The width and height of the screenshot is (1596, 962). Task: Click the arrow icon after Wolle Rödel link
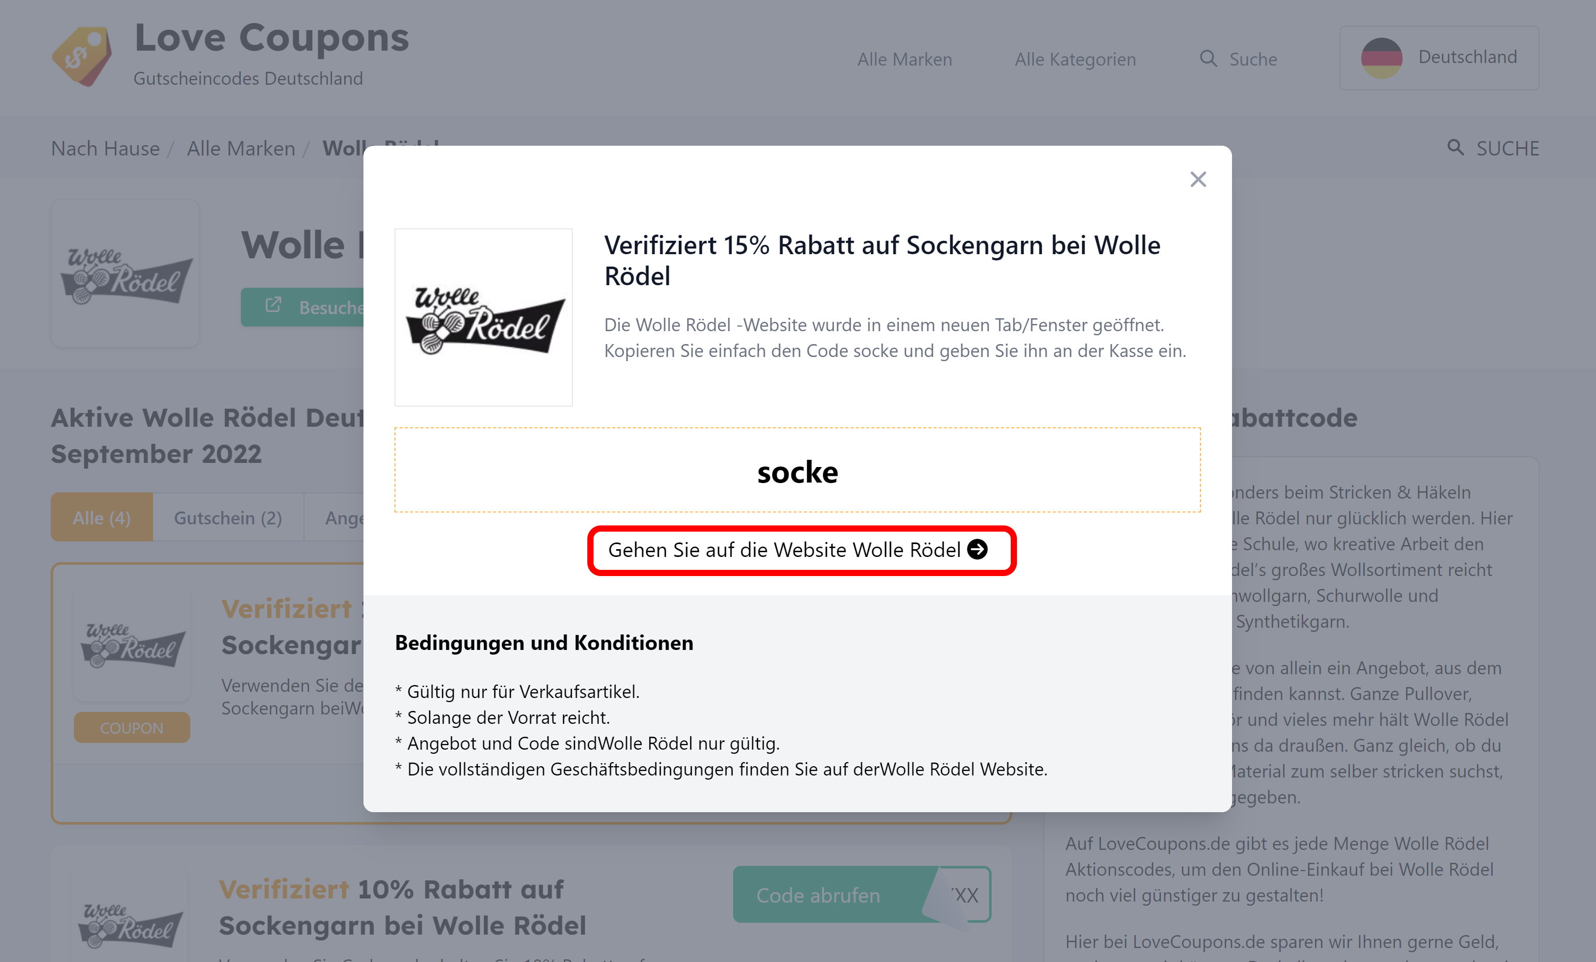(977, 550)
